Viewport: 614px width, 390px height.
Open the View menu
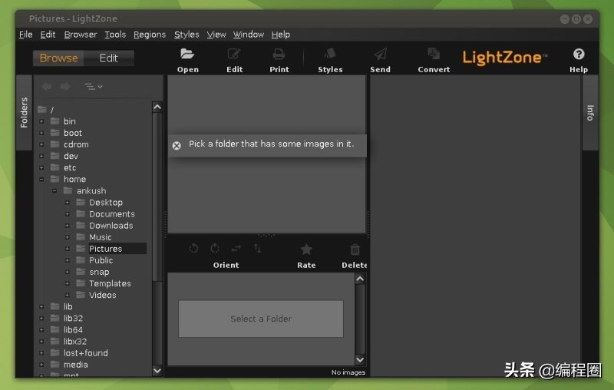coord(216,35)
